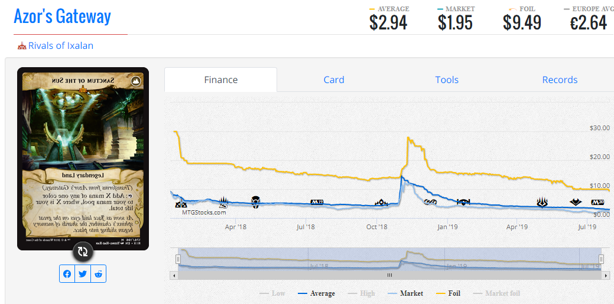Switch to the Card tab
This screenshot has height=304, width=614.
coord(334,80)
